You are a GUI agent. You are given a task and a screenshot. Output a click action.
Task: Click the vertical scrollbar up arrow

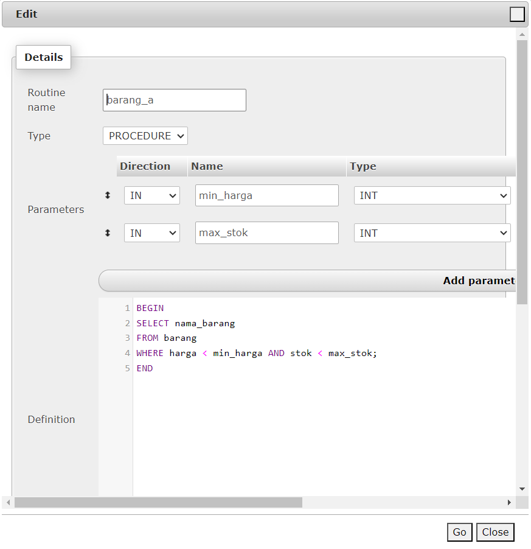pyautogui.click(x=522, y=34)
